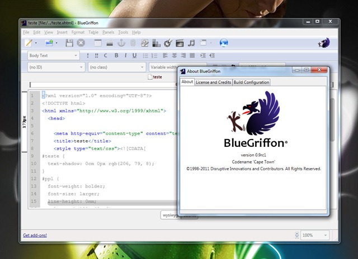Click source line 7 containing teste title

pyautogui.click(x=82, y=141)
